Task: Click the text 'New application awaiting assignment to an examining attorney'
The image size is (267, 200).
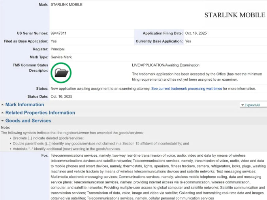Action: pyautogui.click(x=100, y=89)
